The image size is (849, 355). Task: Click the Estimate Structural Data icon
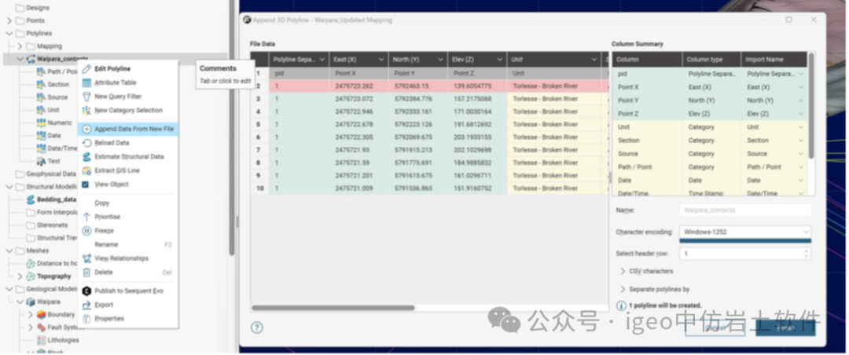(x=86, y=156)
